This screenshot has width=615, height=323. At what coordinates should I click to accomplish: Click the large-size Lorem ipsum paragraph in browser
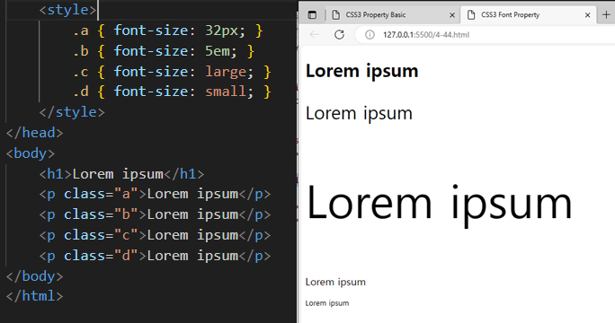pos(335,282)
